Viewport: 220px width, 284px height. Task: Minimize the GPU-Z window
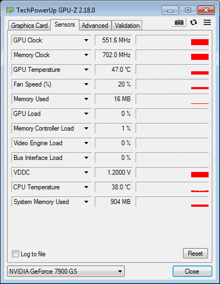(170, 10)
